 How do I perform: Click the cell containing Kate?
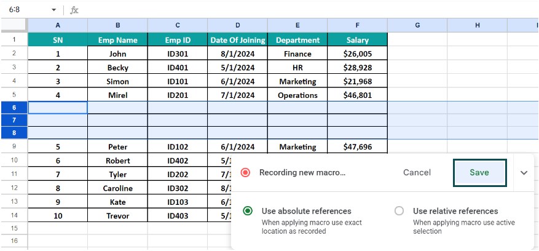(117, 202)
